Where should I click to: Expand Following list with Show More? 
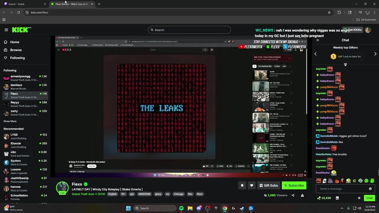click(10, 121)
